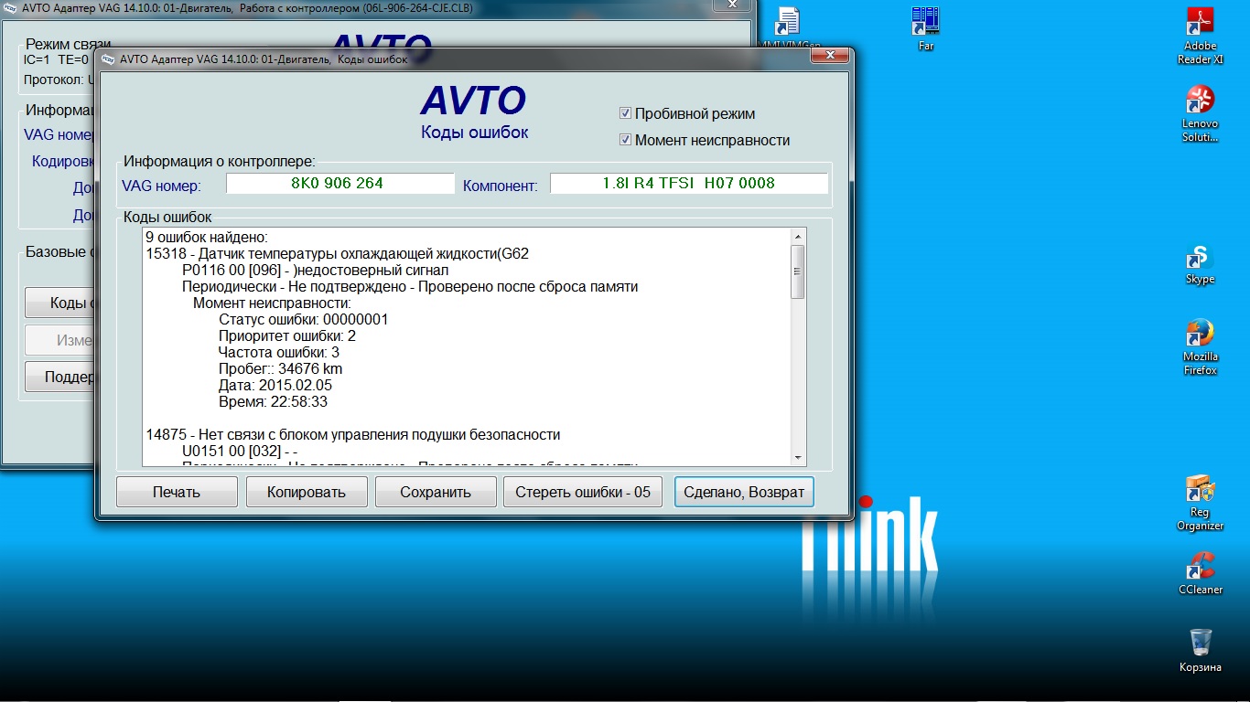Viewport: 1250px width, 702px height.
Task: Click the Печать button
Action: coord(177,492)
